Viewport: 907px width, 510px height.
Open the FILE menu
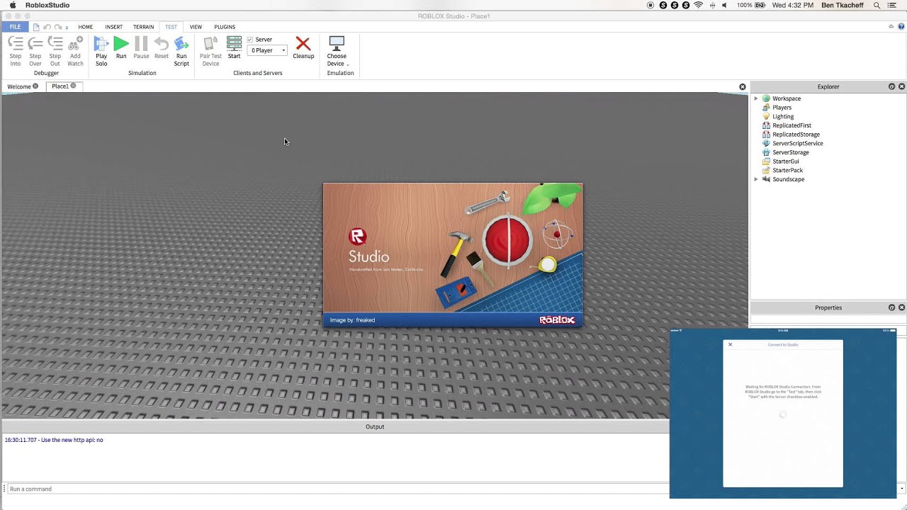(15, 27)
